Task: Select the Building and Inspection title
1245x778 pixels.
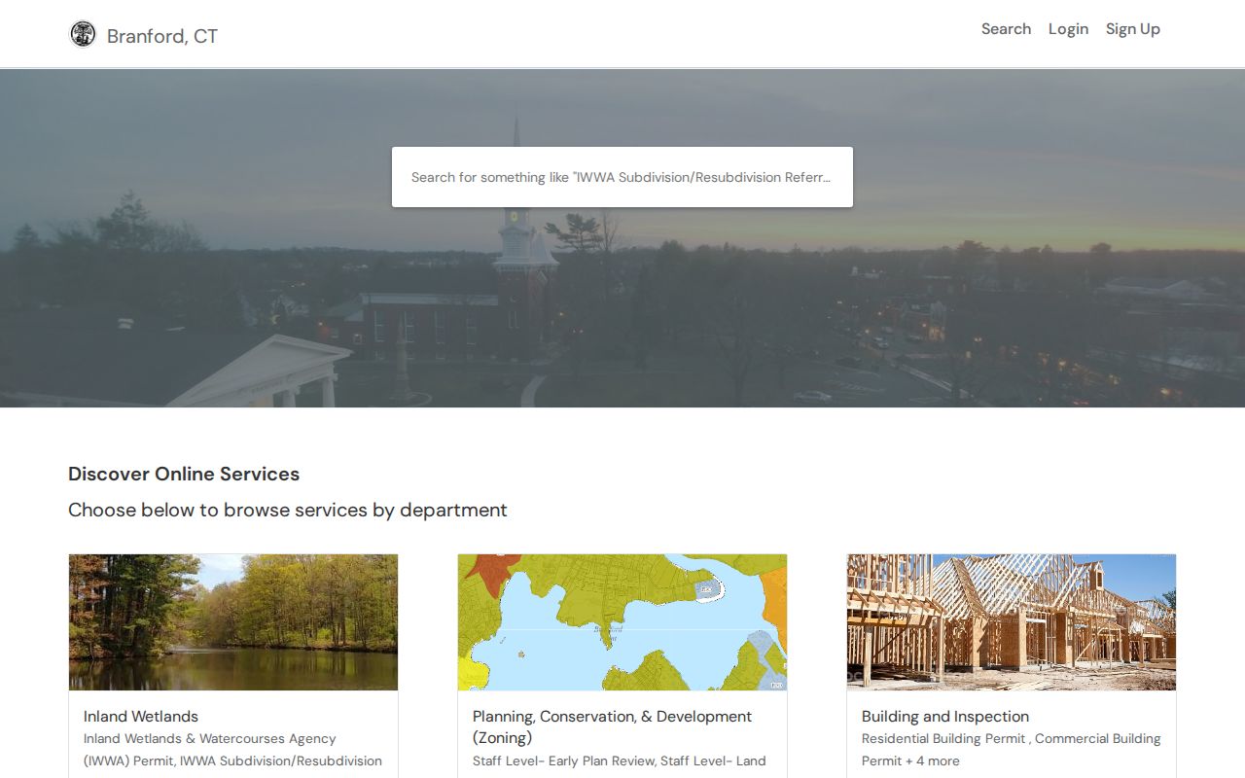Action: (945, 717)
